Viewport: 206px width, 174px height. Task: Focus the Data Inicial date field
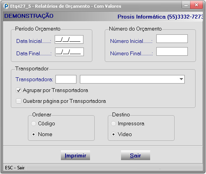[69, 39]
